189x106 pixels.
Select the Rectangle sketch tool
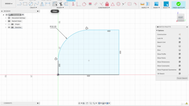[x=25, y=4]
